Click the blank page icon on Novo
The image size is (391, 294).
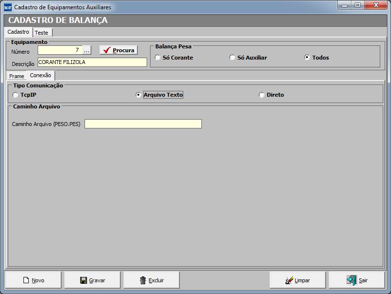(x=26, y=280)
